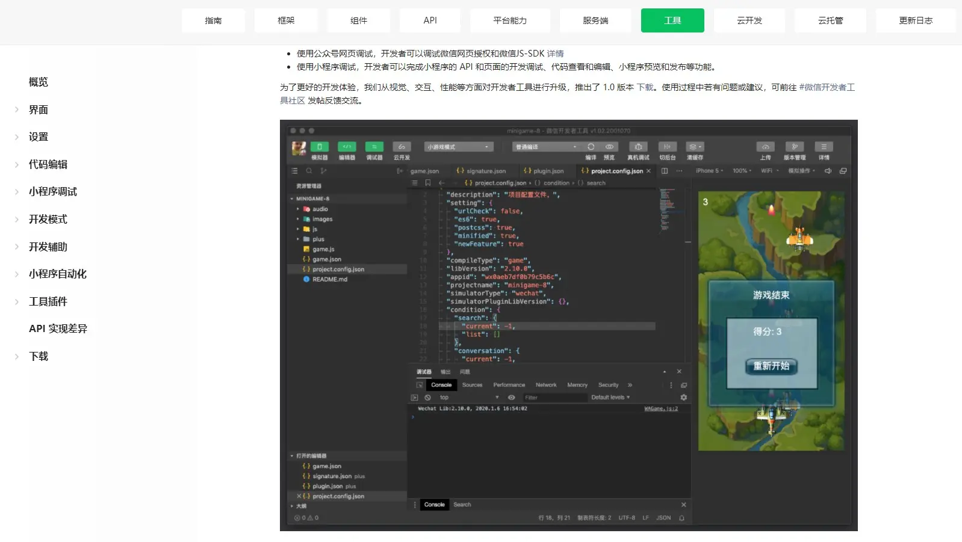Toggle the 调试器 debugger panel button
Image resolution: width=962 pixels, height=542 pixels.
[x=374, y=147]
